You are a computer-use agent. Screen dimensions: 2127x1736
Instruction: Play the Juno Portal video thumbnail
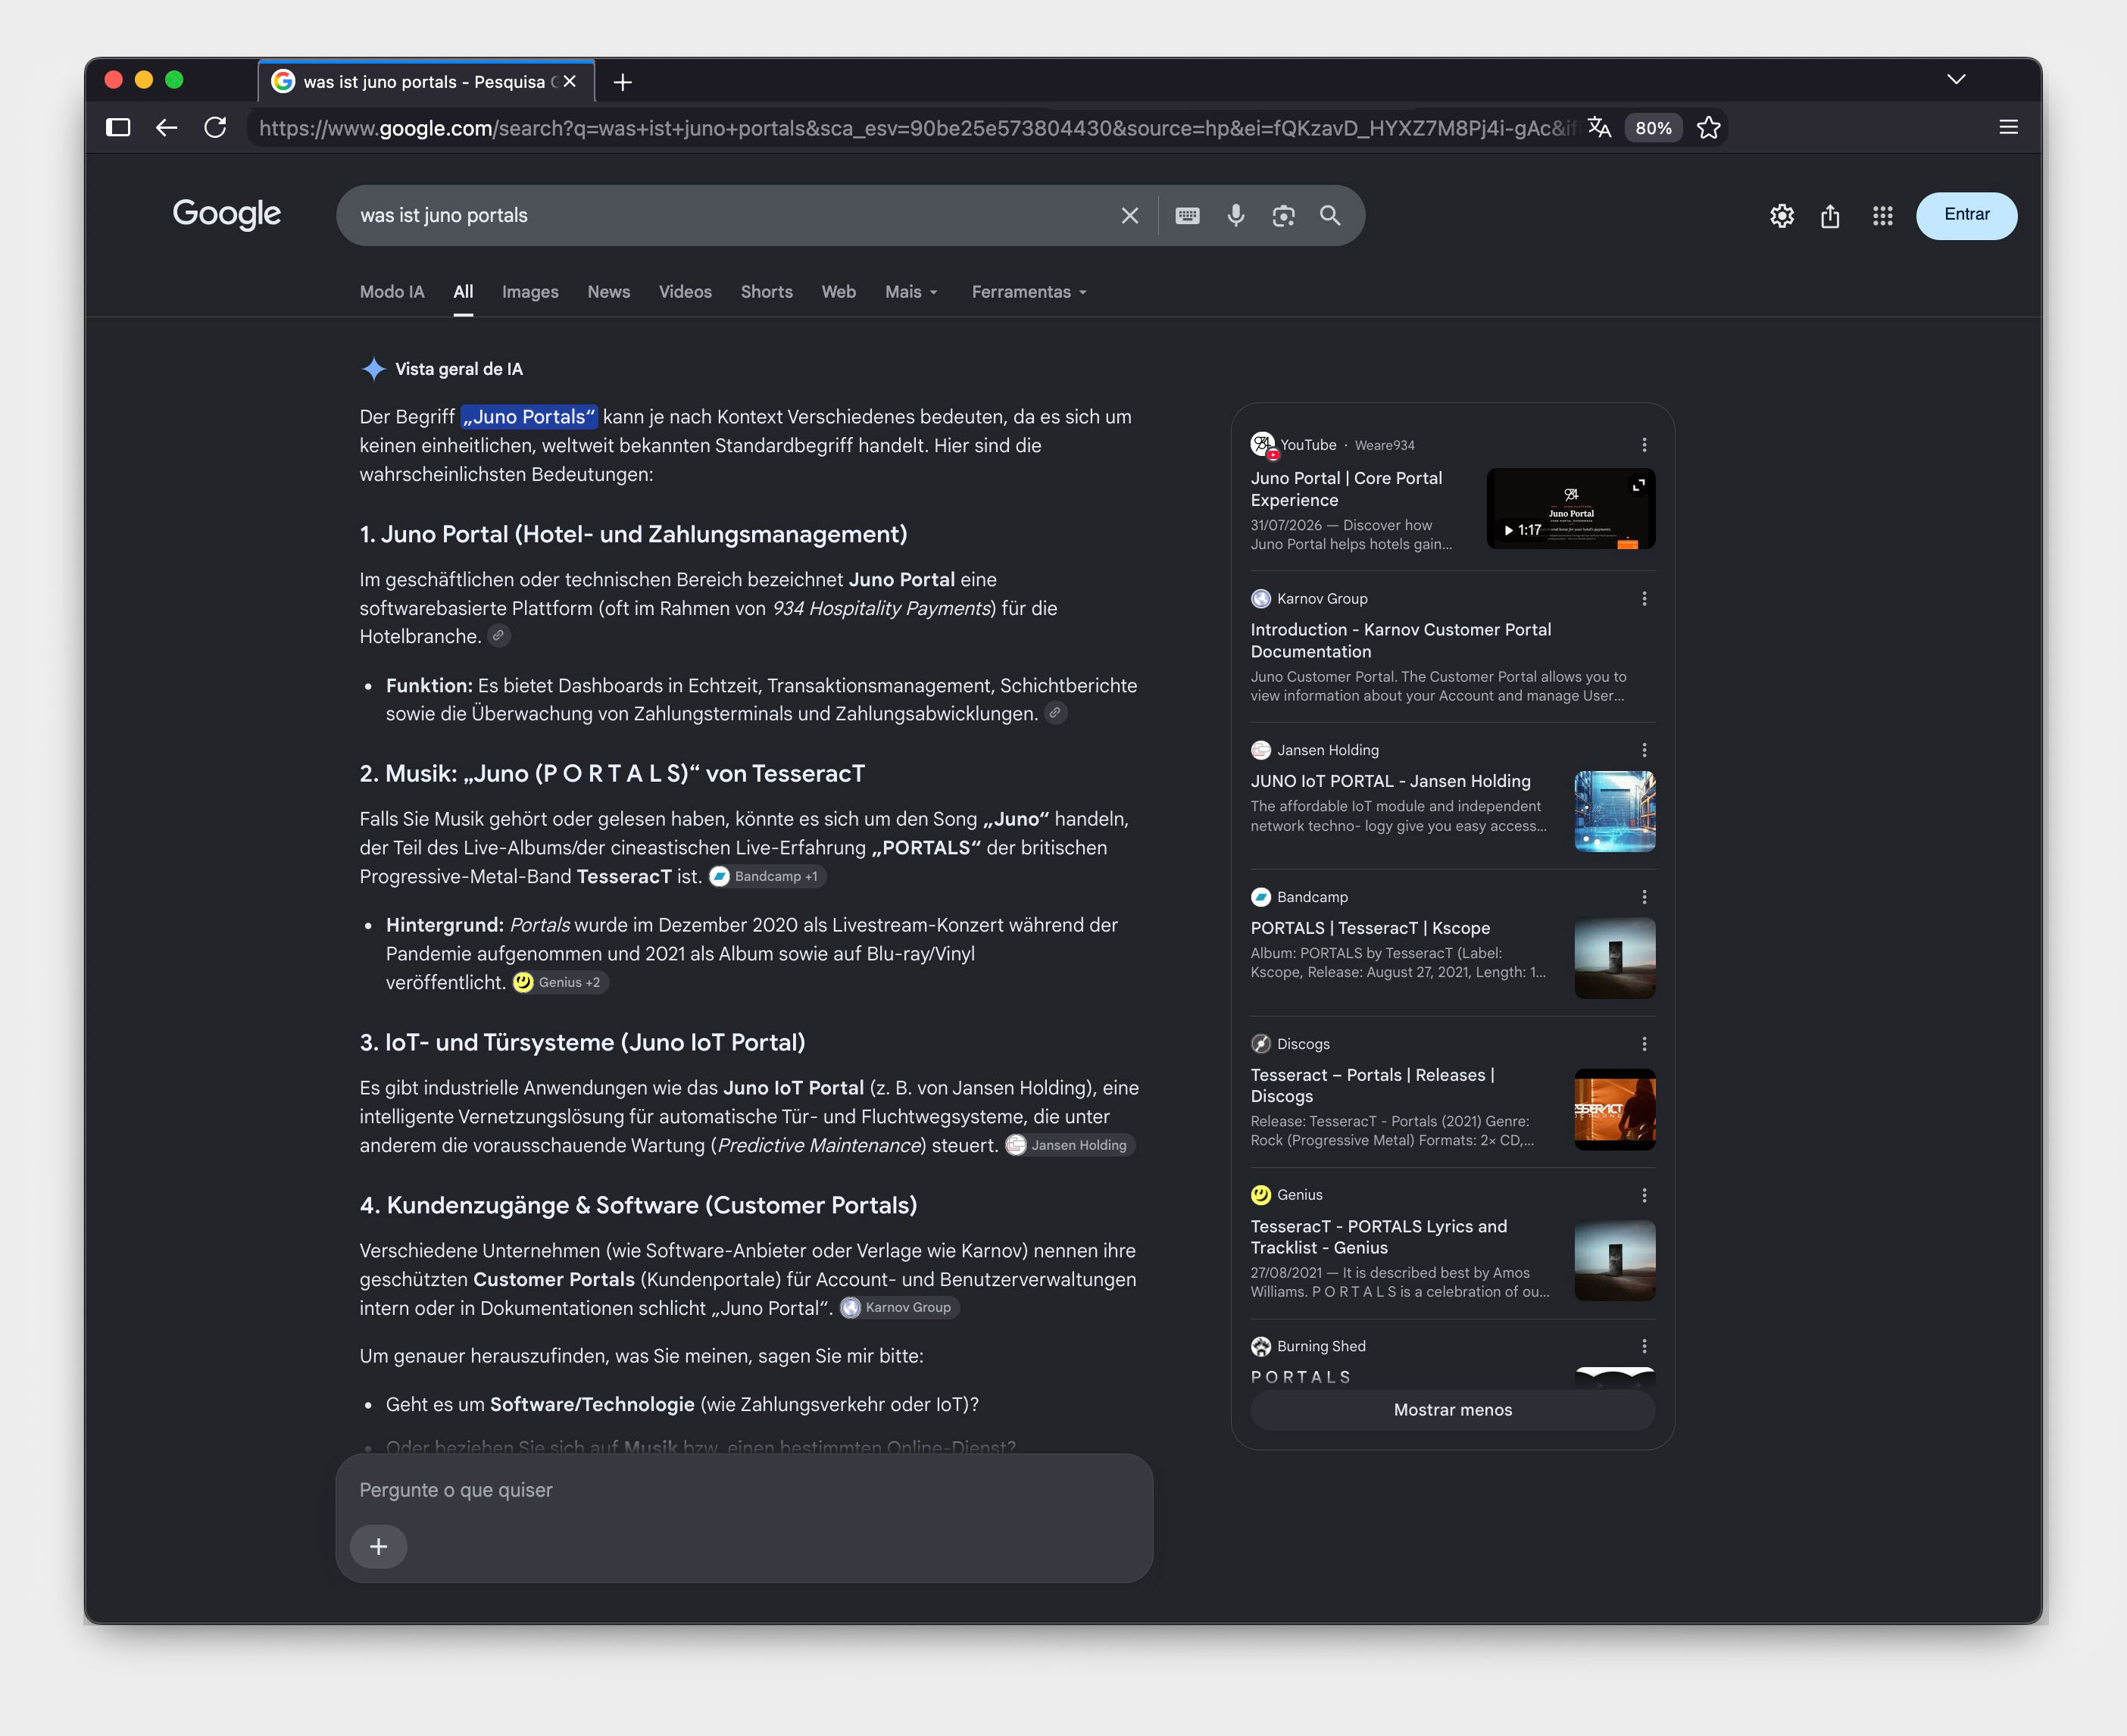[x=1570, y=508]
